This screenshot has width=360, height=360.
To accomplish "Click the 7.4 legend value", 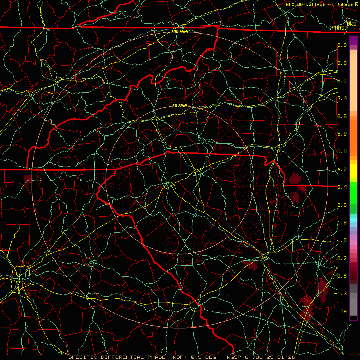I will point(342,98).
